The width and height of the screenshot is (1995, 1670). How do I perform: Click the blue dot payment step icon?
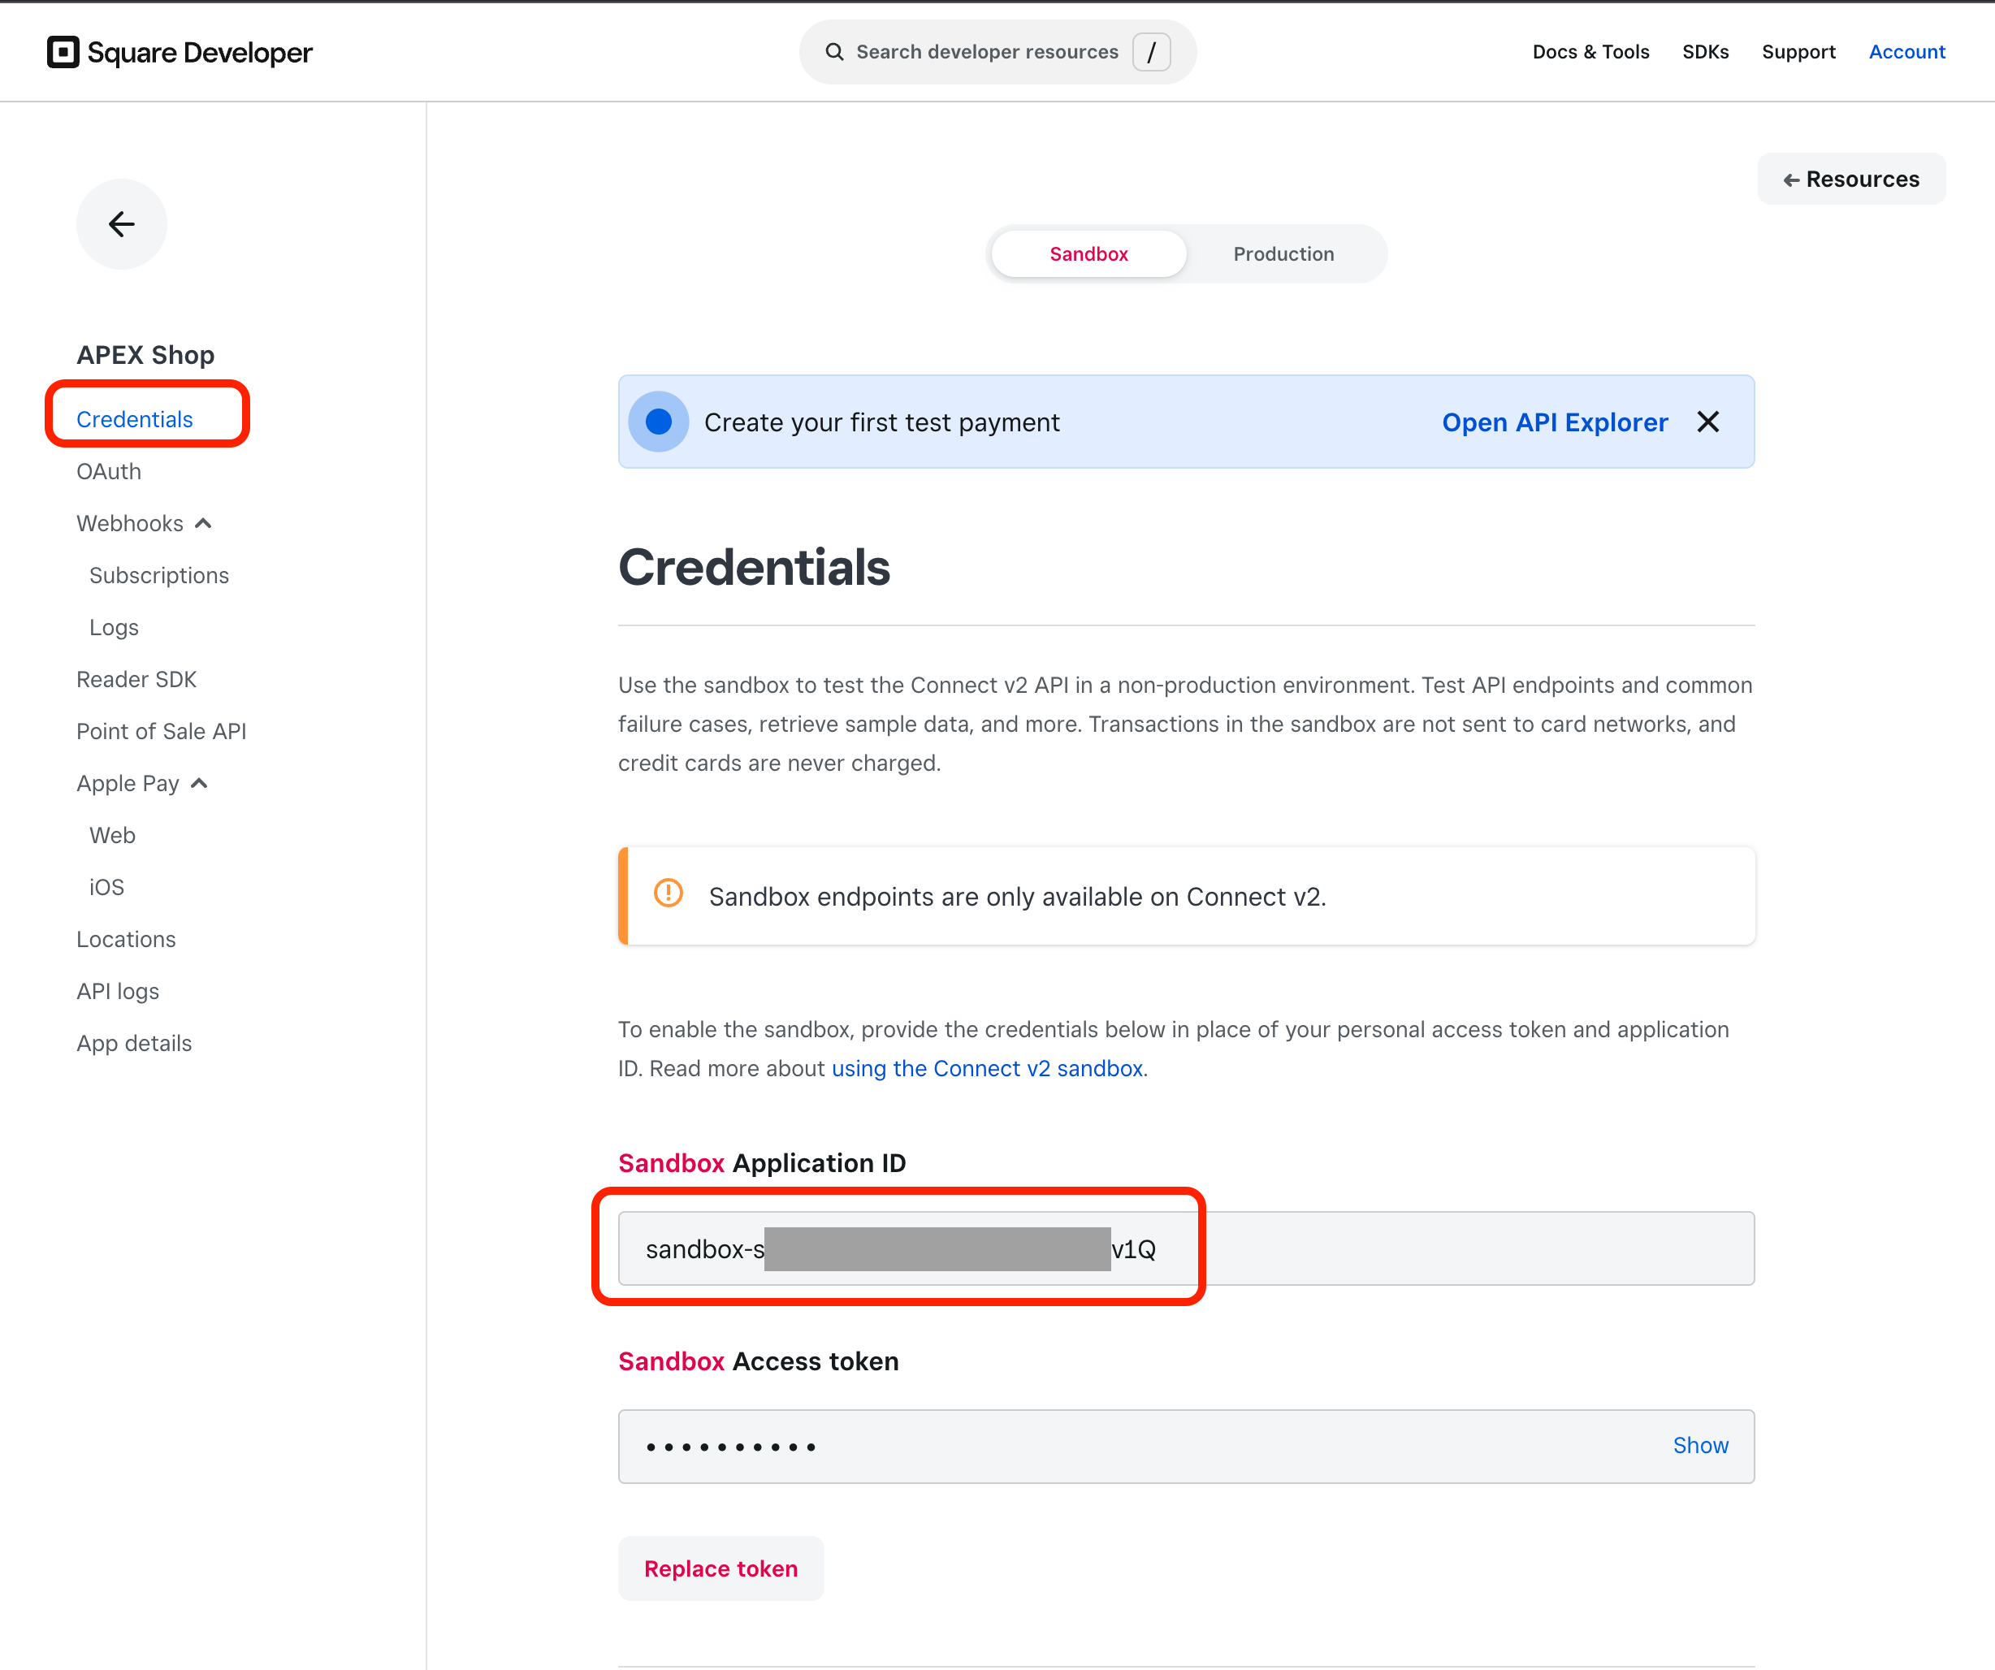[x=658, y=422]
